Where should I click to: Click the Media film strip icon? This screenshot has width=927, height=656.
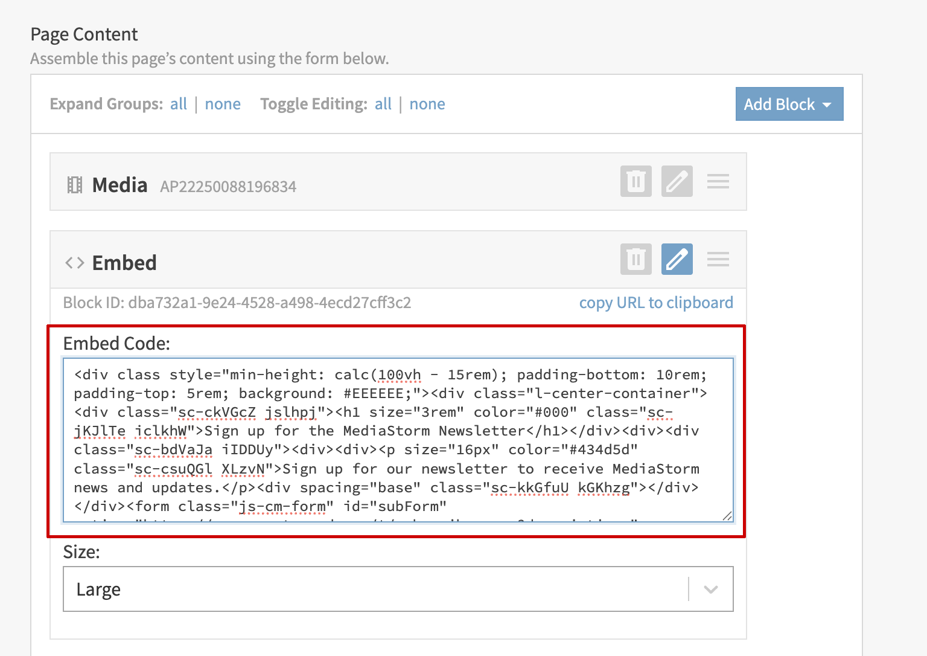coord(75,185)
